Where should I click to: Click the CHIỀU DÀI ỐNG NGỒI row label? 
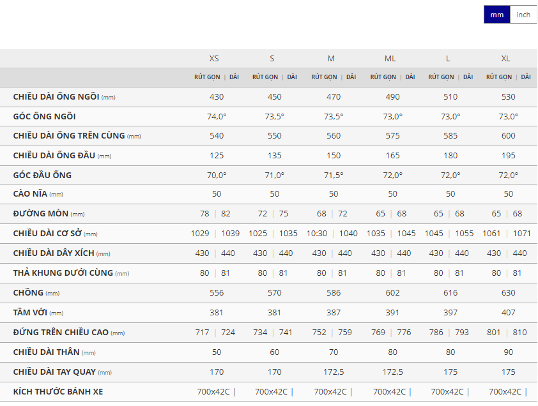[x=56, y=97]
